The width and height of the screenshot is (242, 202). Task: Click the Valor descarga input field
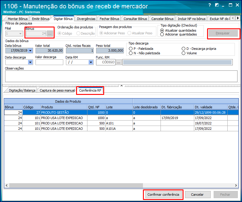pos(49,62)
